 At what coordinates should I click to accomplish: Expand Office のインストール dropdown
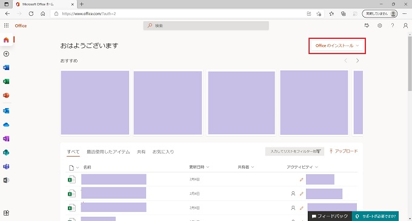click(337, 46)
